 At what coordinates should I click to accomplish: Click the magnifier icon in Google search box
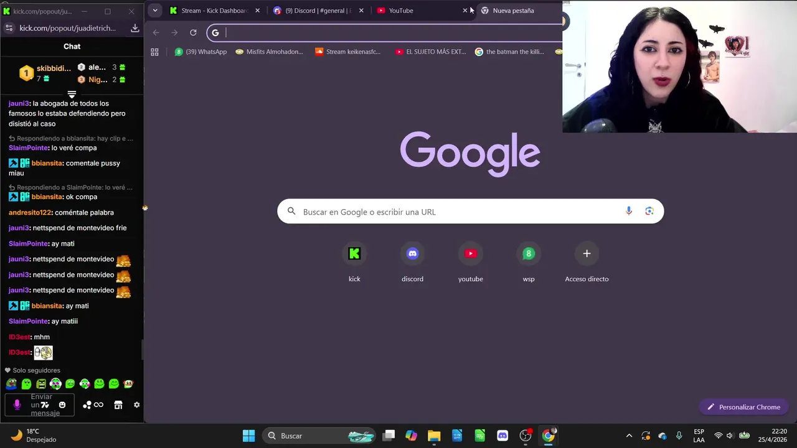click(x=291, y=212)
